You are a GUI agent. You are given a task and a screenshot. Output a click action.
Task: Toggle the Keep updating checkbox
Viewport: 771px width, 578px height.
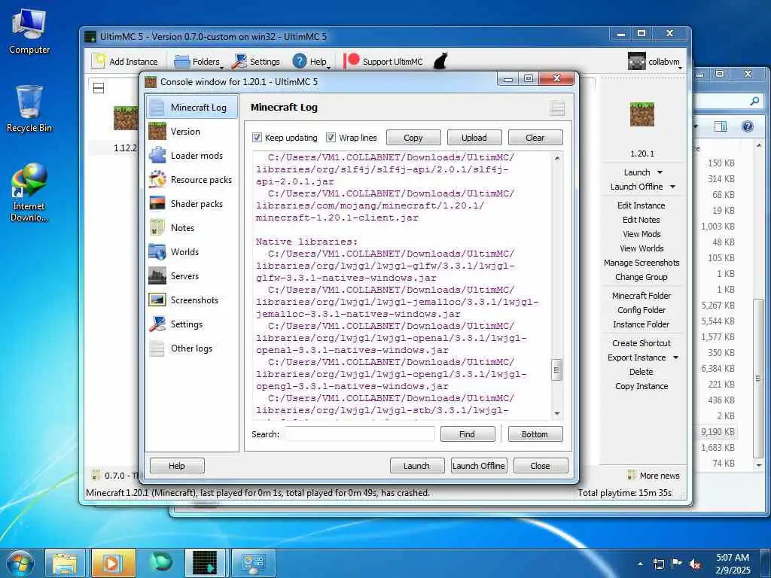coord(257,137)
